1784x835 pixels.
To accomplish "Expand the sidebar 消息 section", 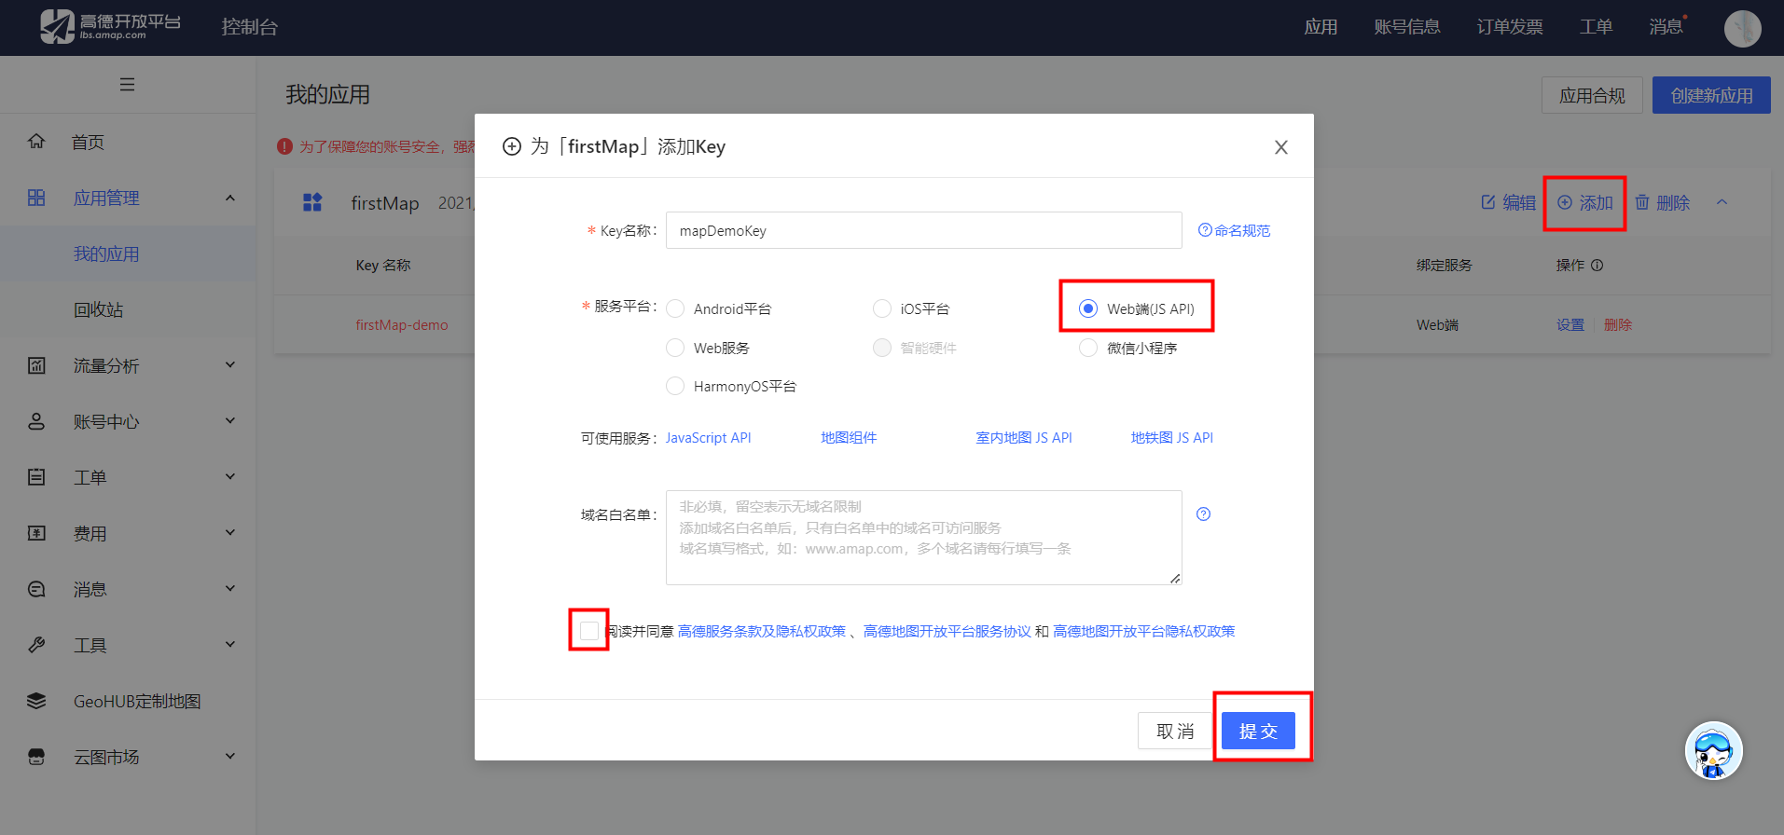I will pyautogui.click(x=230, y=589).
